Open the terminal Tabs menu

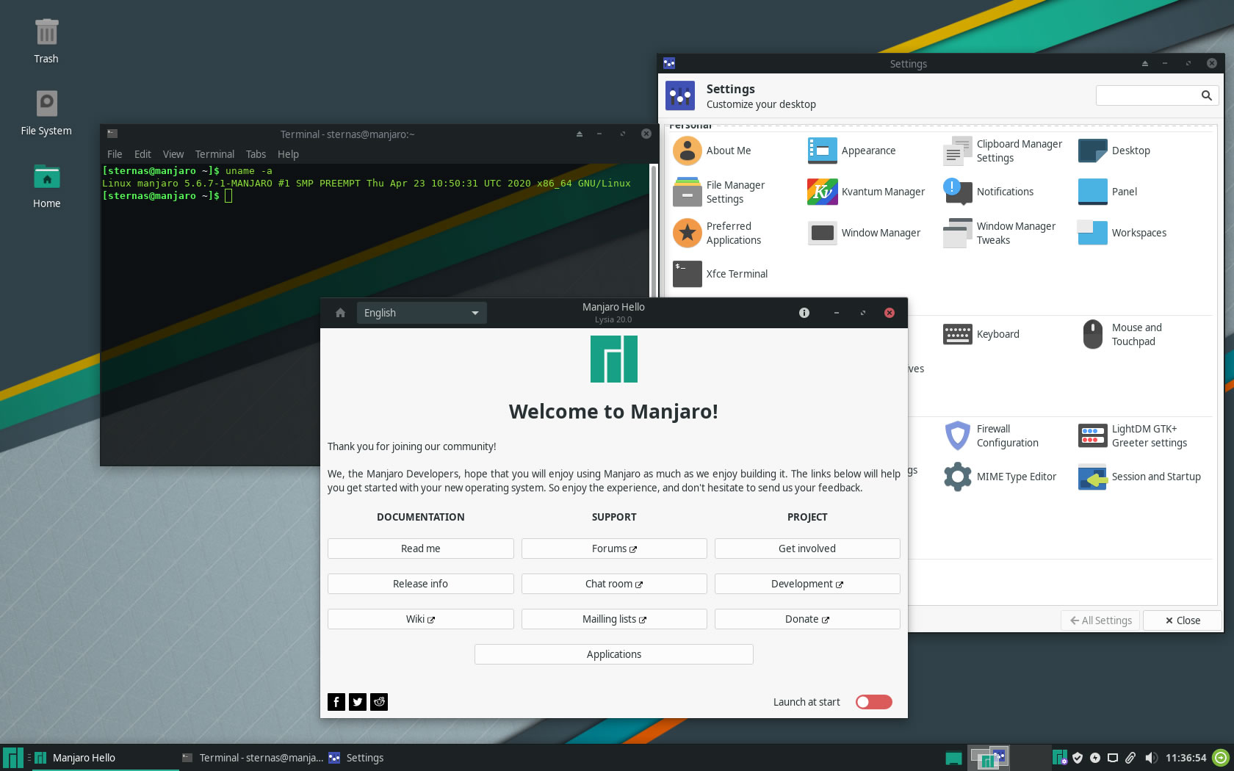[x=256, y=154]
